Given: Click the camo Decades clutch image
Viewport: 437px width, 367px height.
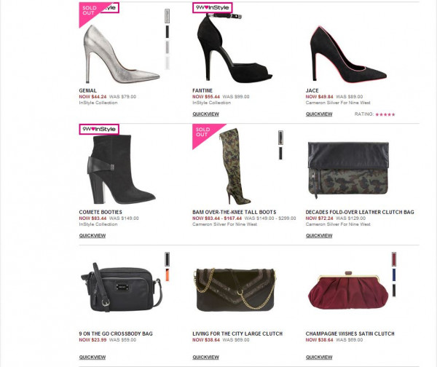Looking at the screenshot, I should click(348, 169).
